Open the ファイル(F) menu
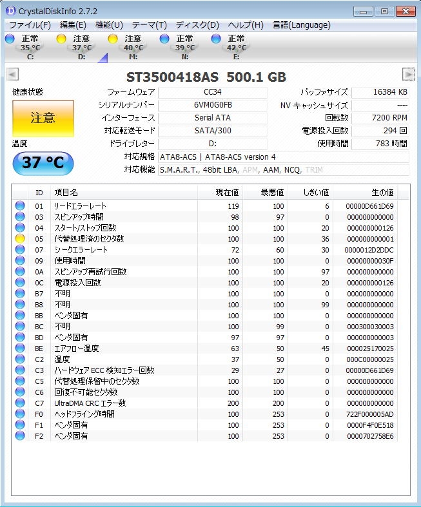421x507 pixels. point(30,25)
